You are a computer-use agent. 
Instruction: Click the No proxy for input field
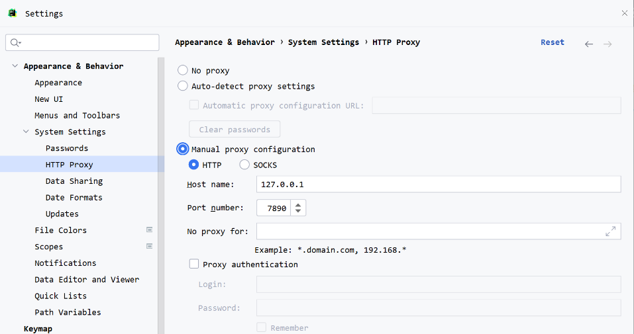(439, 231)
